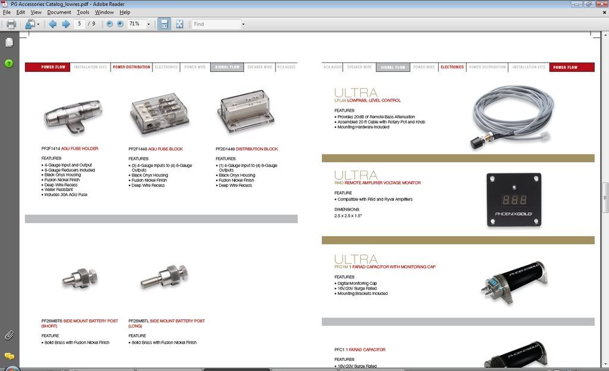Open the Document menu
Viewport: 609px width, 371px height.
[59, 12]
